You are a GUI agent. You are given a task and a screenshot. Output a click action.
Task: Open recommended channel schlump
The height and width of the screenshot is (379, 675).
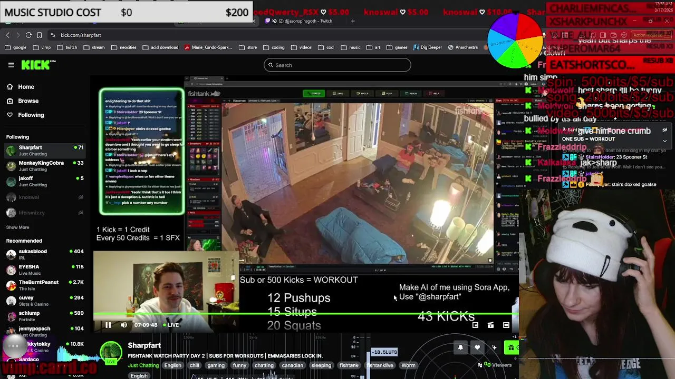click(45, 315)
